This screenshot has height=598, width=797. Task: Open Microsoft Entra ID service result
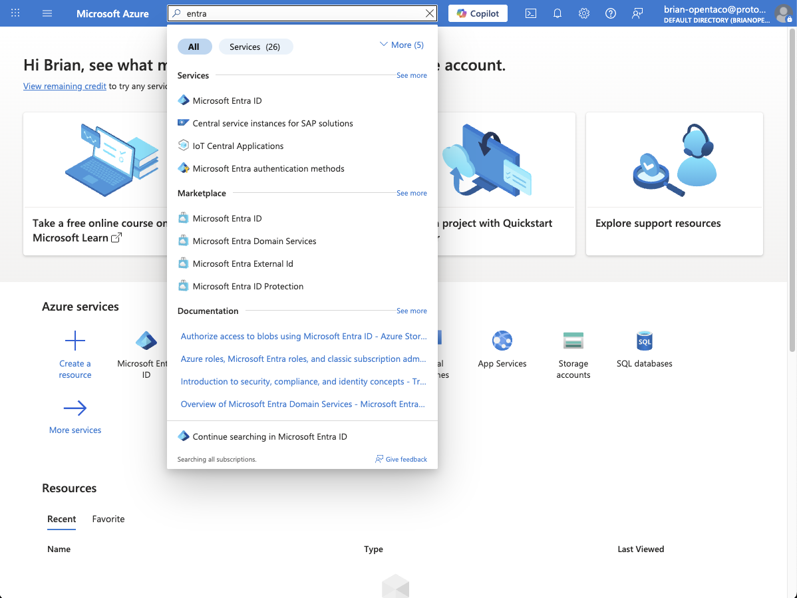[302, 100]
